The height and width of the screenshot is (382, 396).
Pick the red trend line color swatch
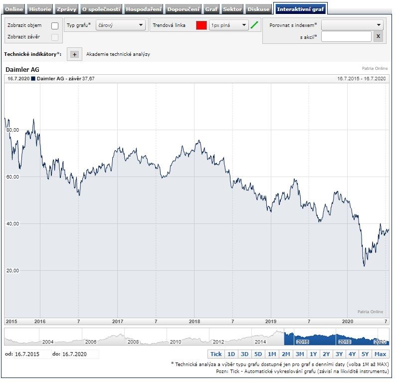click(201, 25)
